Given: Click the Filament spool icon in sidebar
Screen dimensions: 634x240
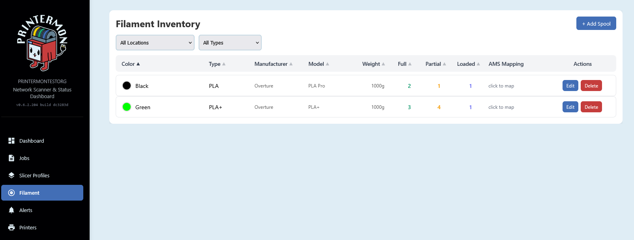Looking at the screenshot, I should pyautogui.click(x=11, y=193).
